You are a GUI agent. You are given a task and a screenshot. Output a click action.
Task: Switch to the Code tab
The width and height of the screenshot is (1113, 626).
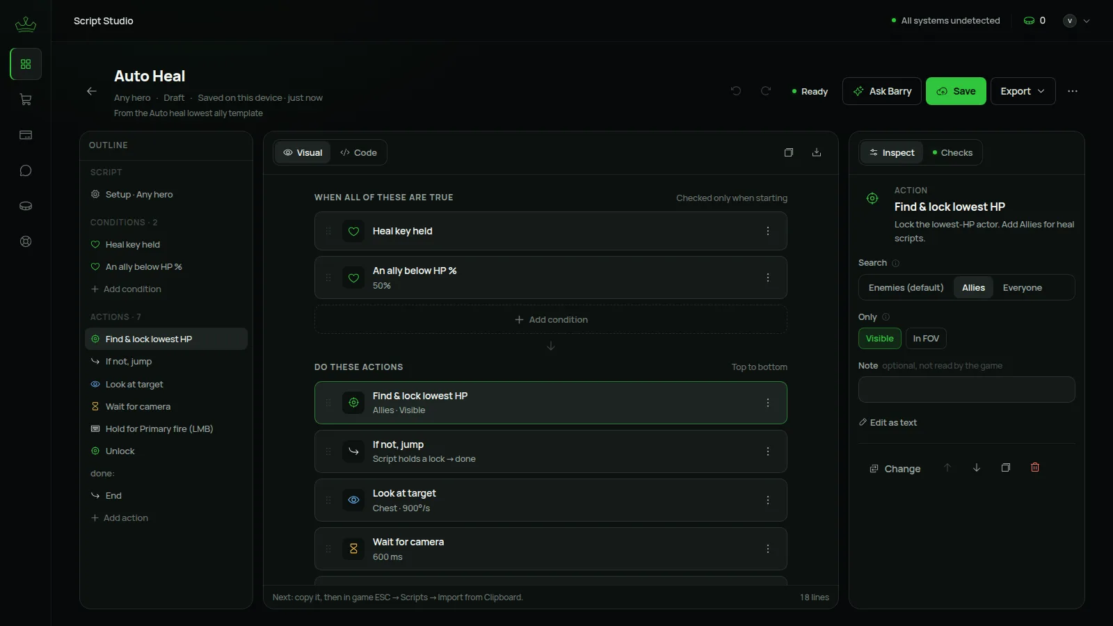click(x=358, y=152)
